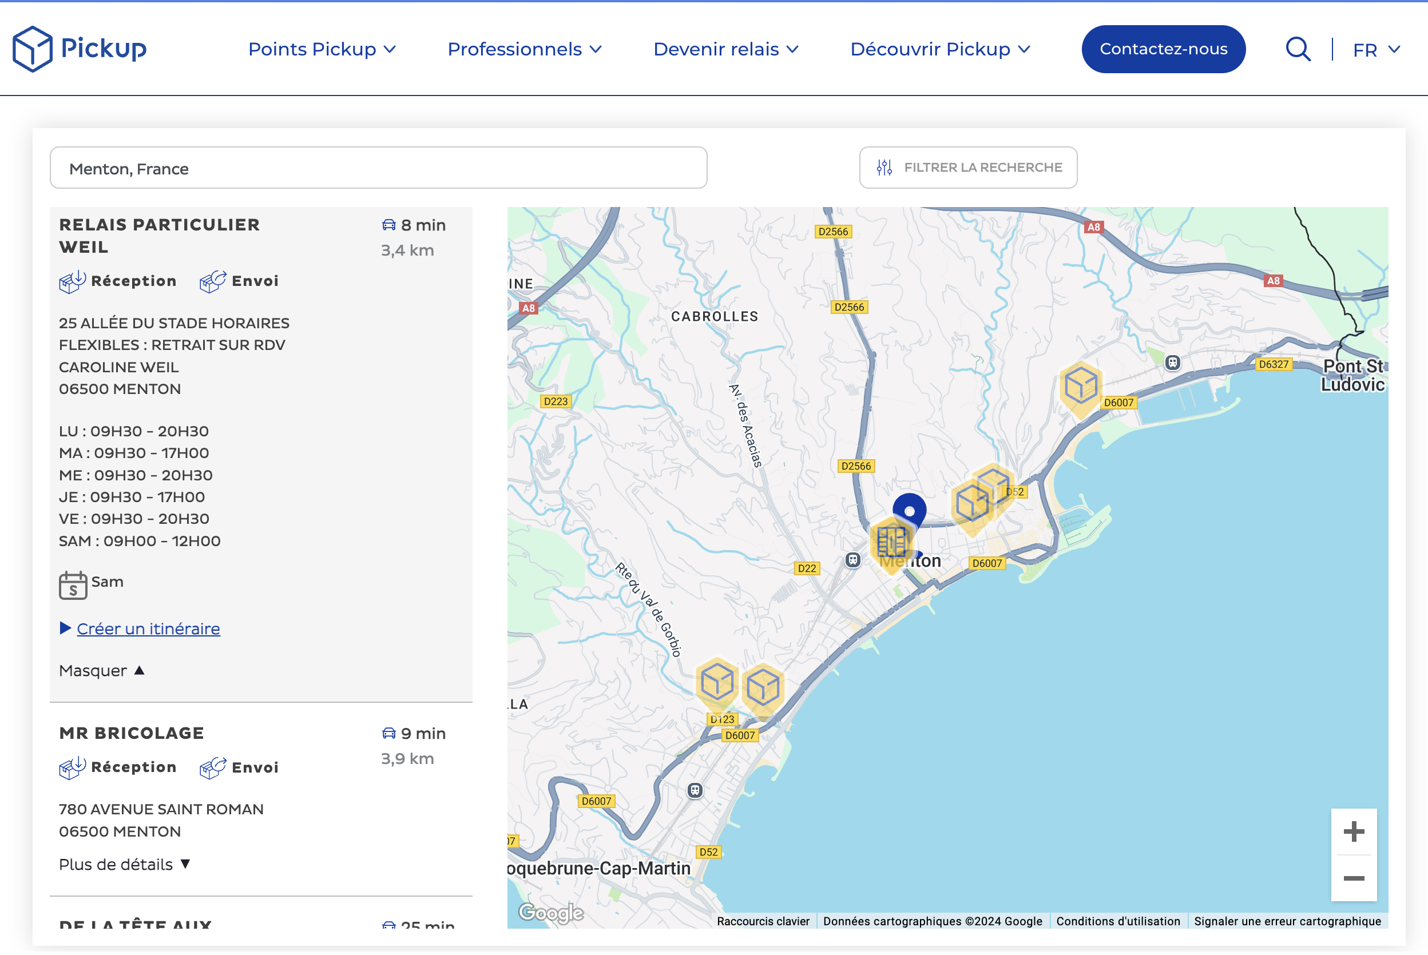This screenshot has height=955, width=1428.
Task: Click the Pickup logo
Action: tap(79, 49)
